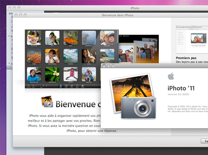Click the small iPhoto icon beside Bienvenue heading
Image resolution: width=208 pixels, height=155 pixels.
click(47, 102)
